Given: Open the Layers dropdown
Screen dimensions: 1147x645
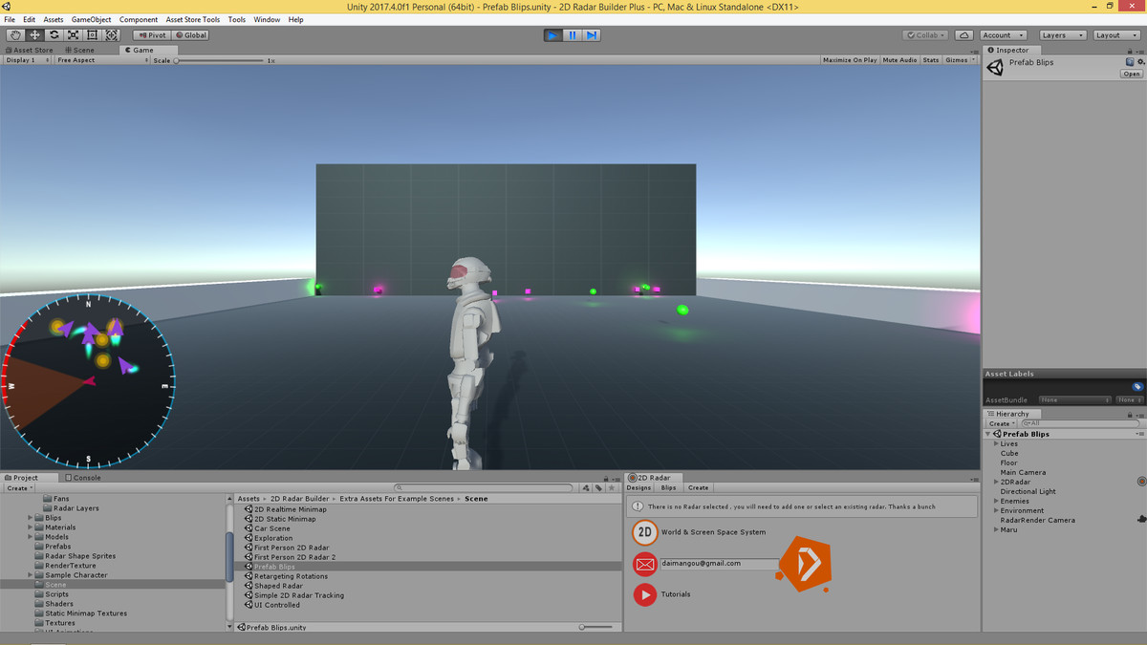Looking at the screenshot, I should (x=1061, y=34).
